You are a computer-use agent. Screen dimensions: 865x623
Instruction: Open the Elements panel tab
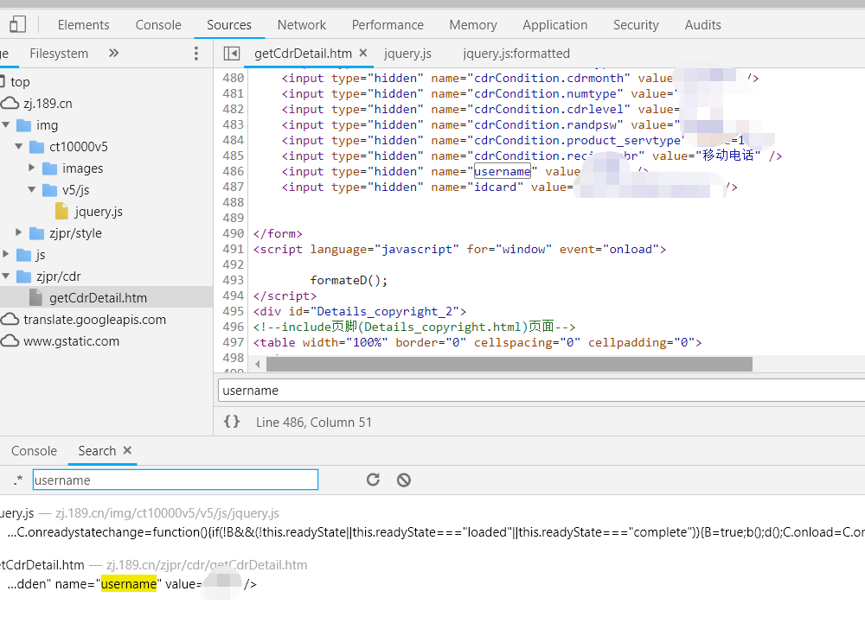pyautogui.click(x=83, y=25)
